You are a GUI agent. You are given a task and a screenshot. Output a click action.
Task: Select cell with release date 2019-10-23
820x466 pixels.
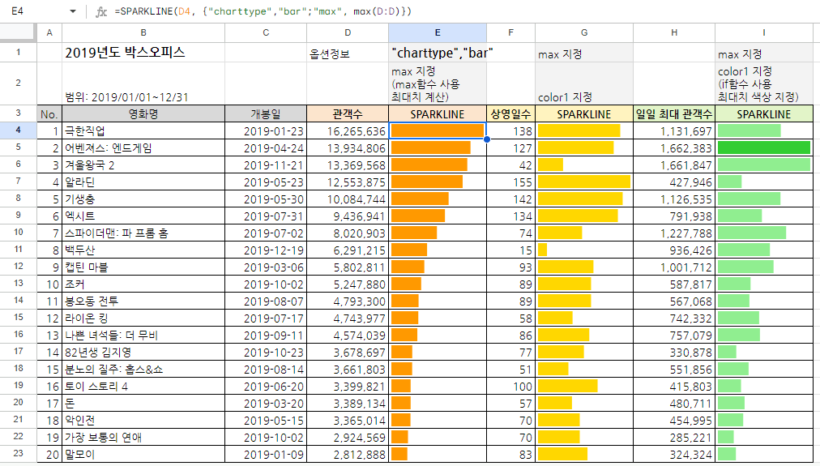(x=266, y=353)
